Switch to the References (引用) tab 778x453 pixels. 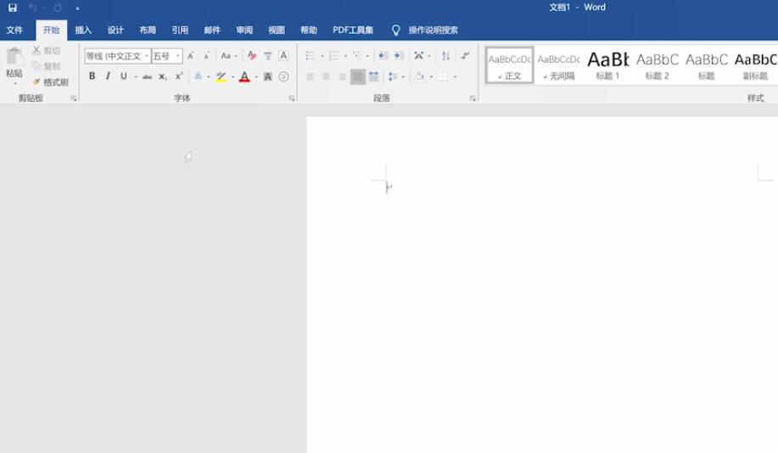click(180, 31)
